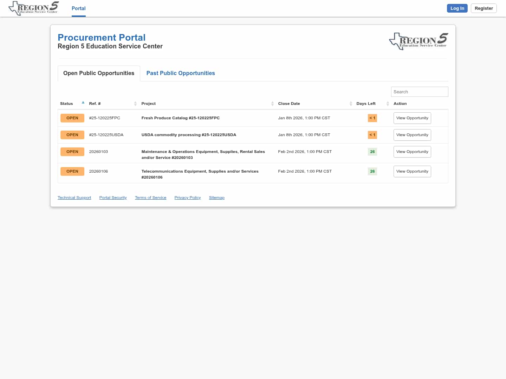Switch to Past Public Opportunities tab
Screen dimensions: 506x379
tap(181, 73)
